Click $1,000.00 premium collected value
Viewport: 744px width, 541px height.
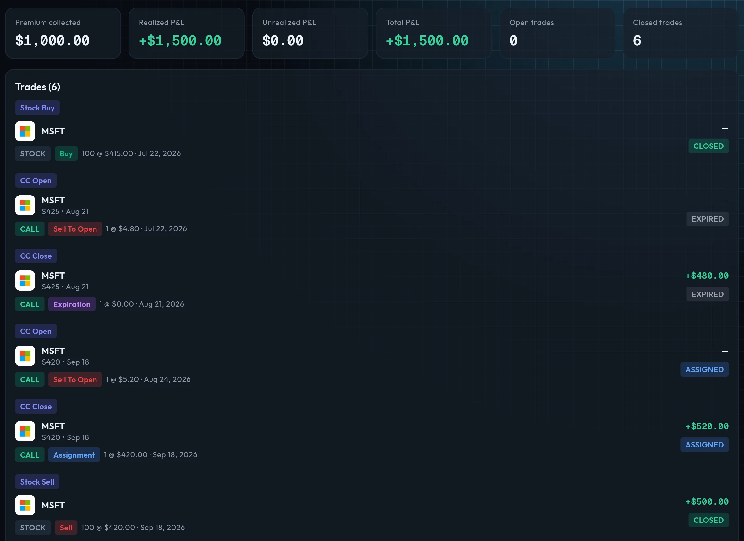click(x=52, y=40)
